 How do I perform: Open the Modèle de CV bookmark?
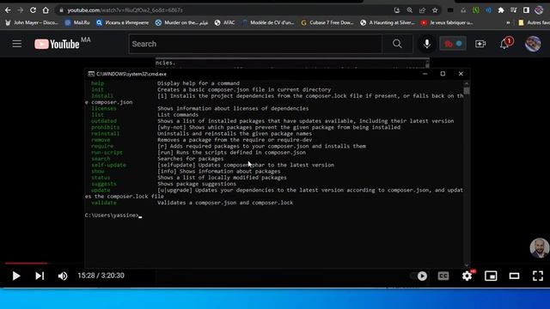coord(268,22)
